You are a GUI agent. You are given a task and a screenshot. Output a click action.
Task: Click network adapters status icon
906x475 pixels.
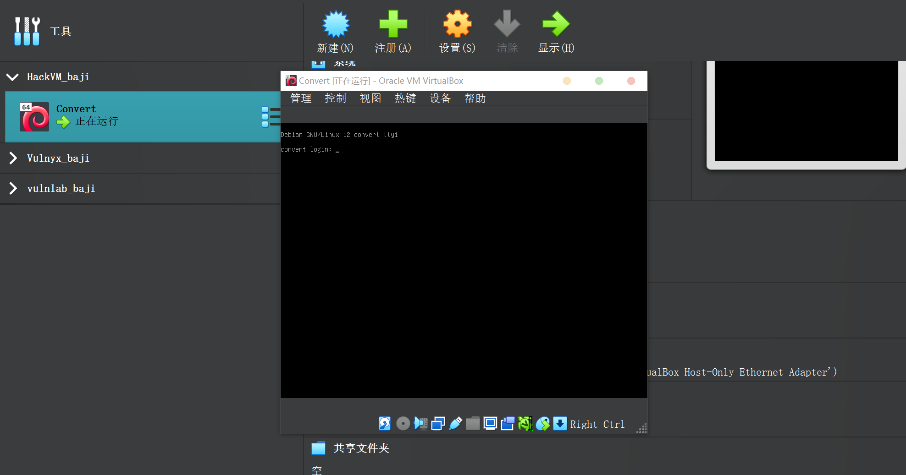pyautogui.click(x=438, y=424)
